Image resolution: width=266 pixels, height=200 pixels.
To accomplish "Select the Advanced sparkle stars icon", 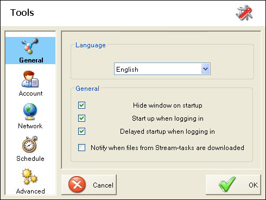I will (x=30, y=177).
